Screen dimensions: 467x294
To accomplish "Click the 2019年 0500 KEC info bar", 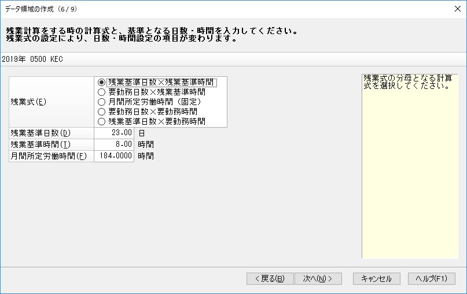I will [234, 59].
